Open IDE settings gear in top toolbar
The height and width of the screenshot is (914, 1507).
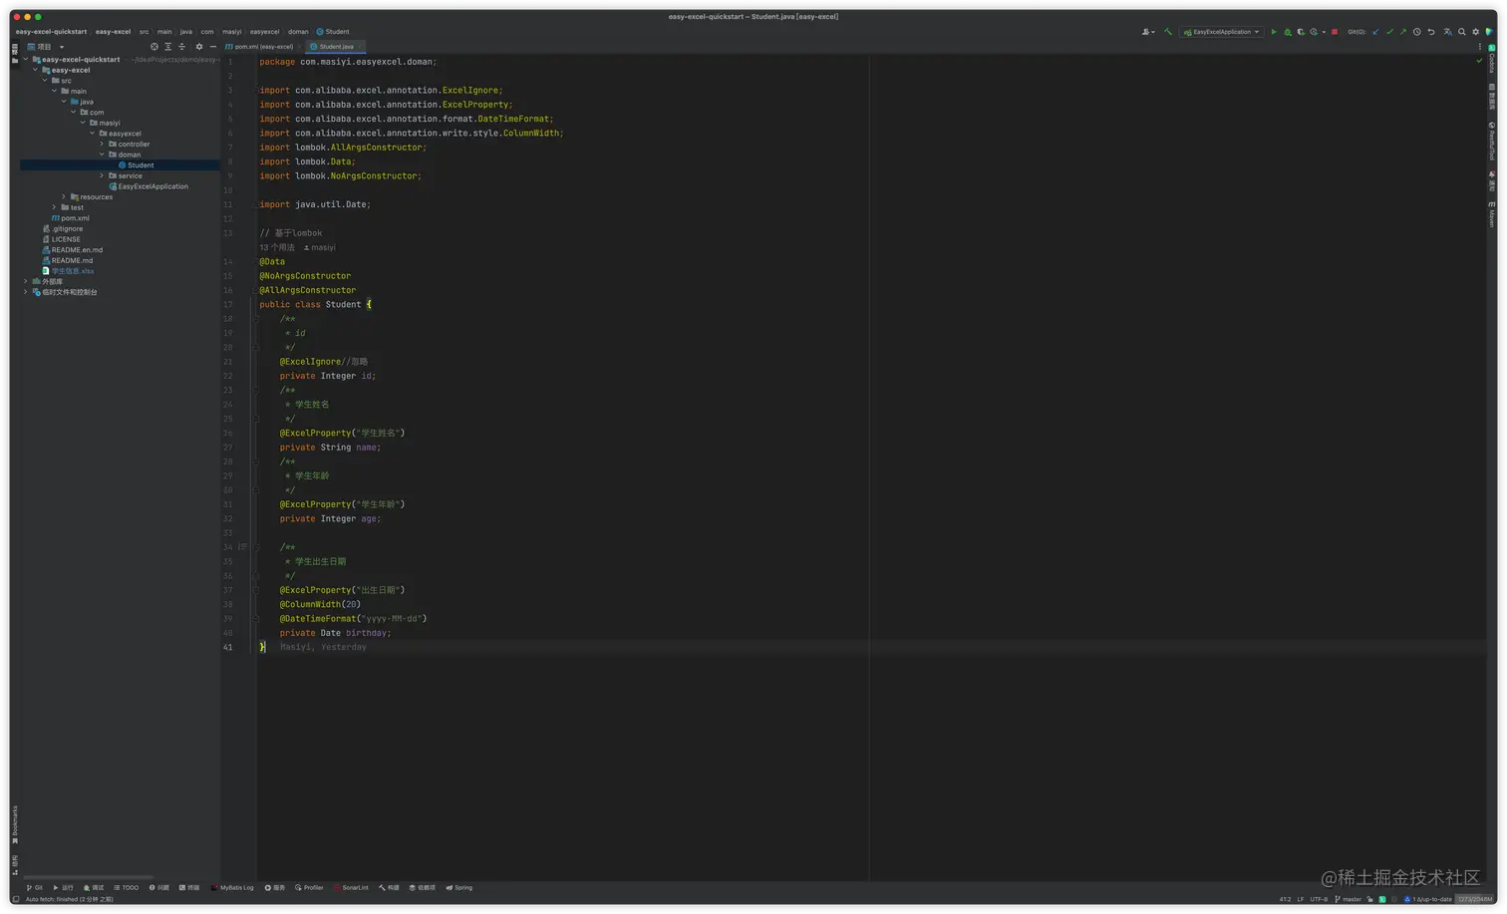pos(1476,32)
